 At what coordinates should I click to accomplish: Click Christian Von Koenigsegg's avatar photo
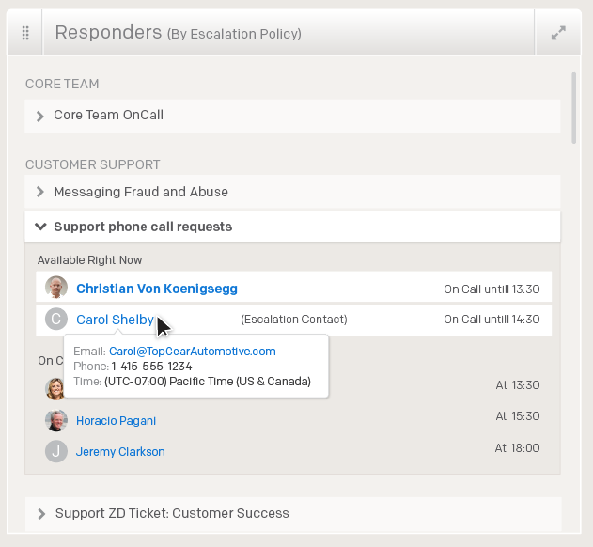pos(56,287)
